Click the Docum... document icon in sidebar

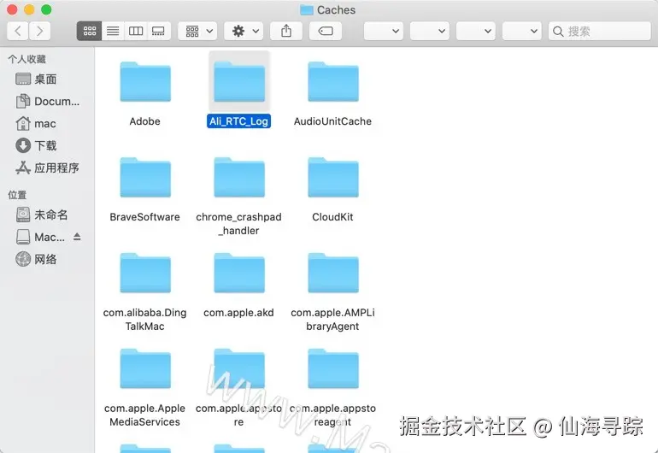pos(23,101)
